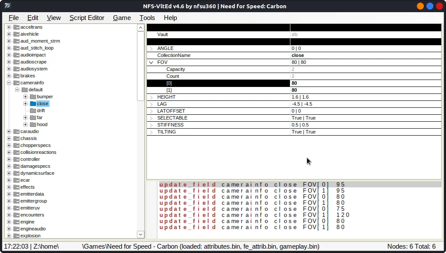Select the emitterdata tree item
The height and width of the screenshot is (253, 446).
click(x=32, y=194)
